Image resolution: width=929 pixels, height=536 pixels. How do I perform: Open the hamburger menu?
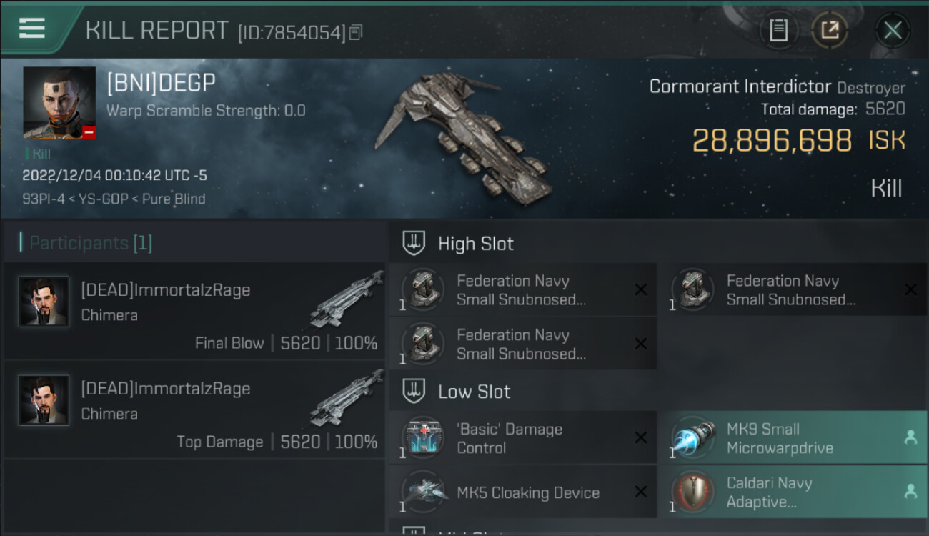(x=32, y=29)
